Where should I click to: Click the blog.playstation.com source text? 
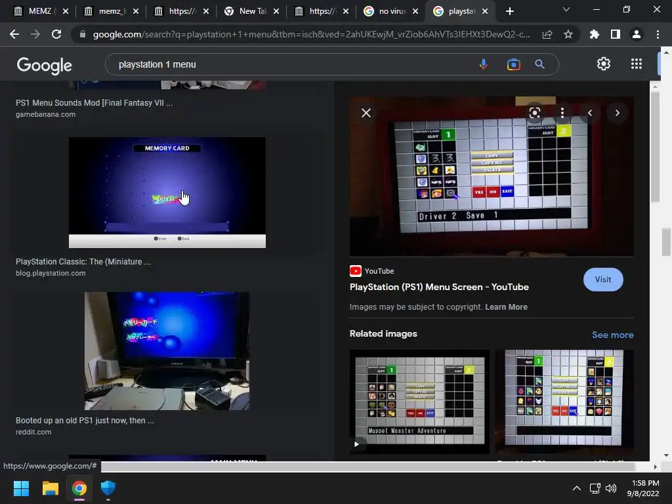[x=51, y=273]
